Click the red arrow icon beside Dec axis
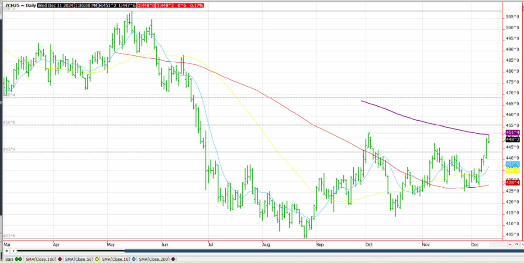This screenshot has height=263, width=524. (x=510, y=245)
